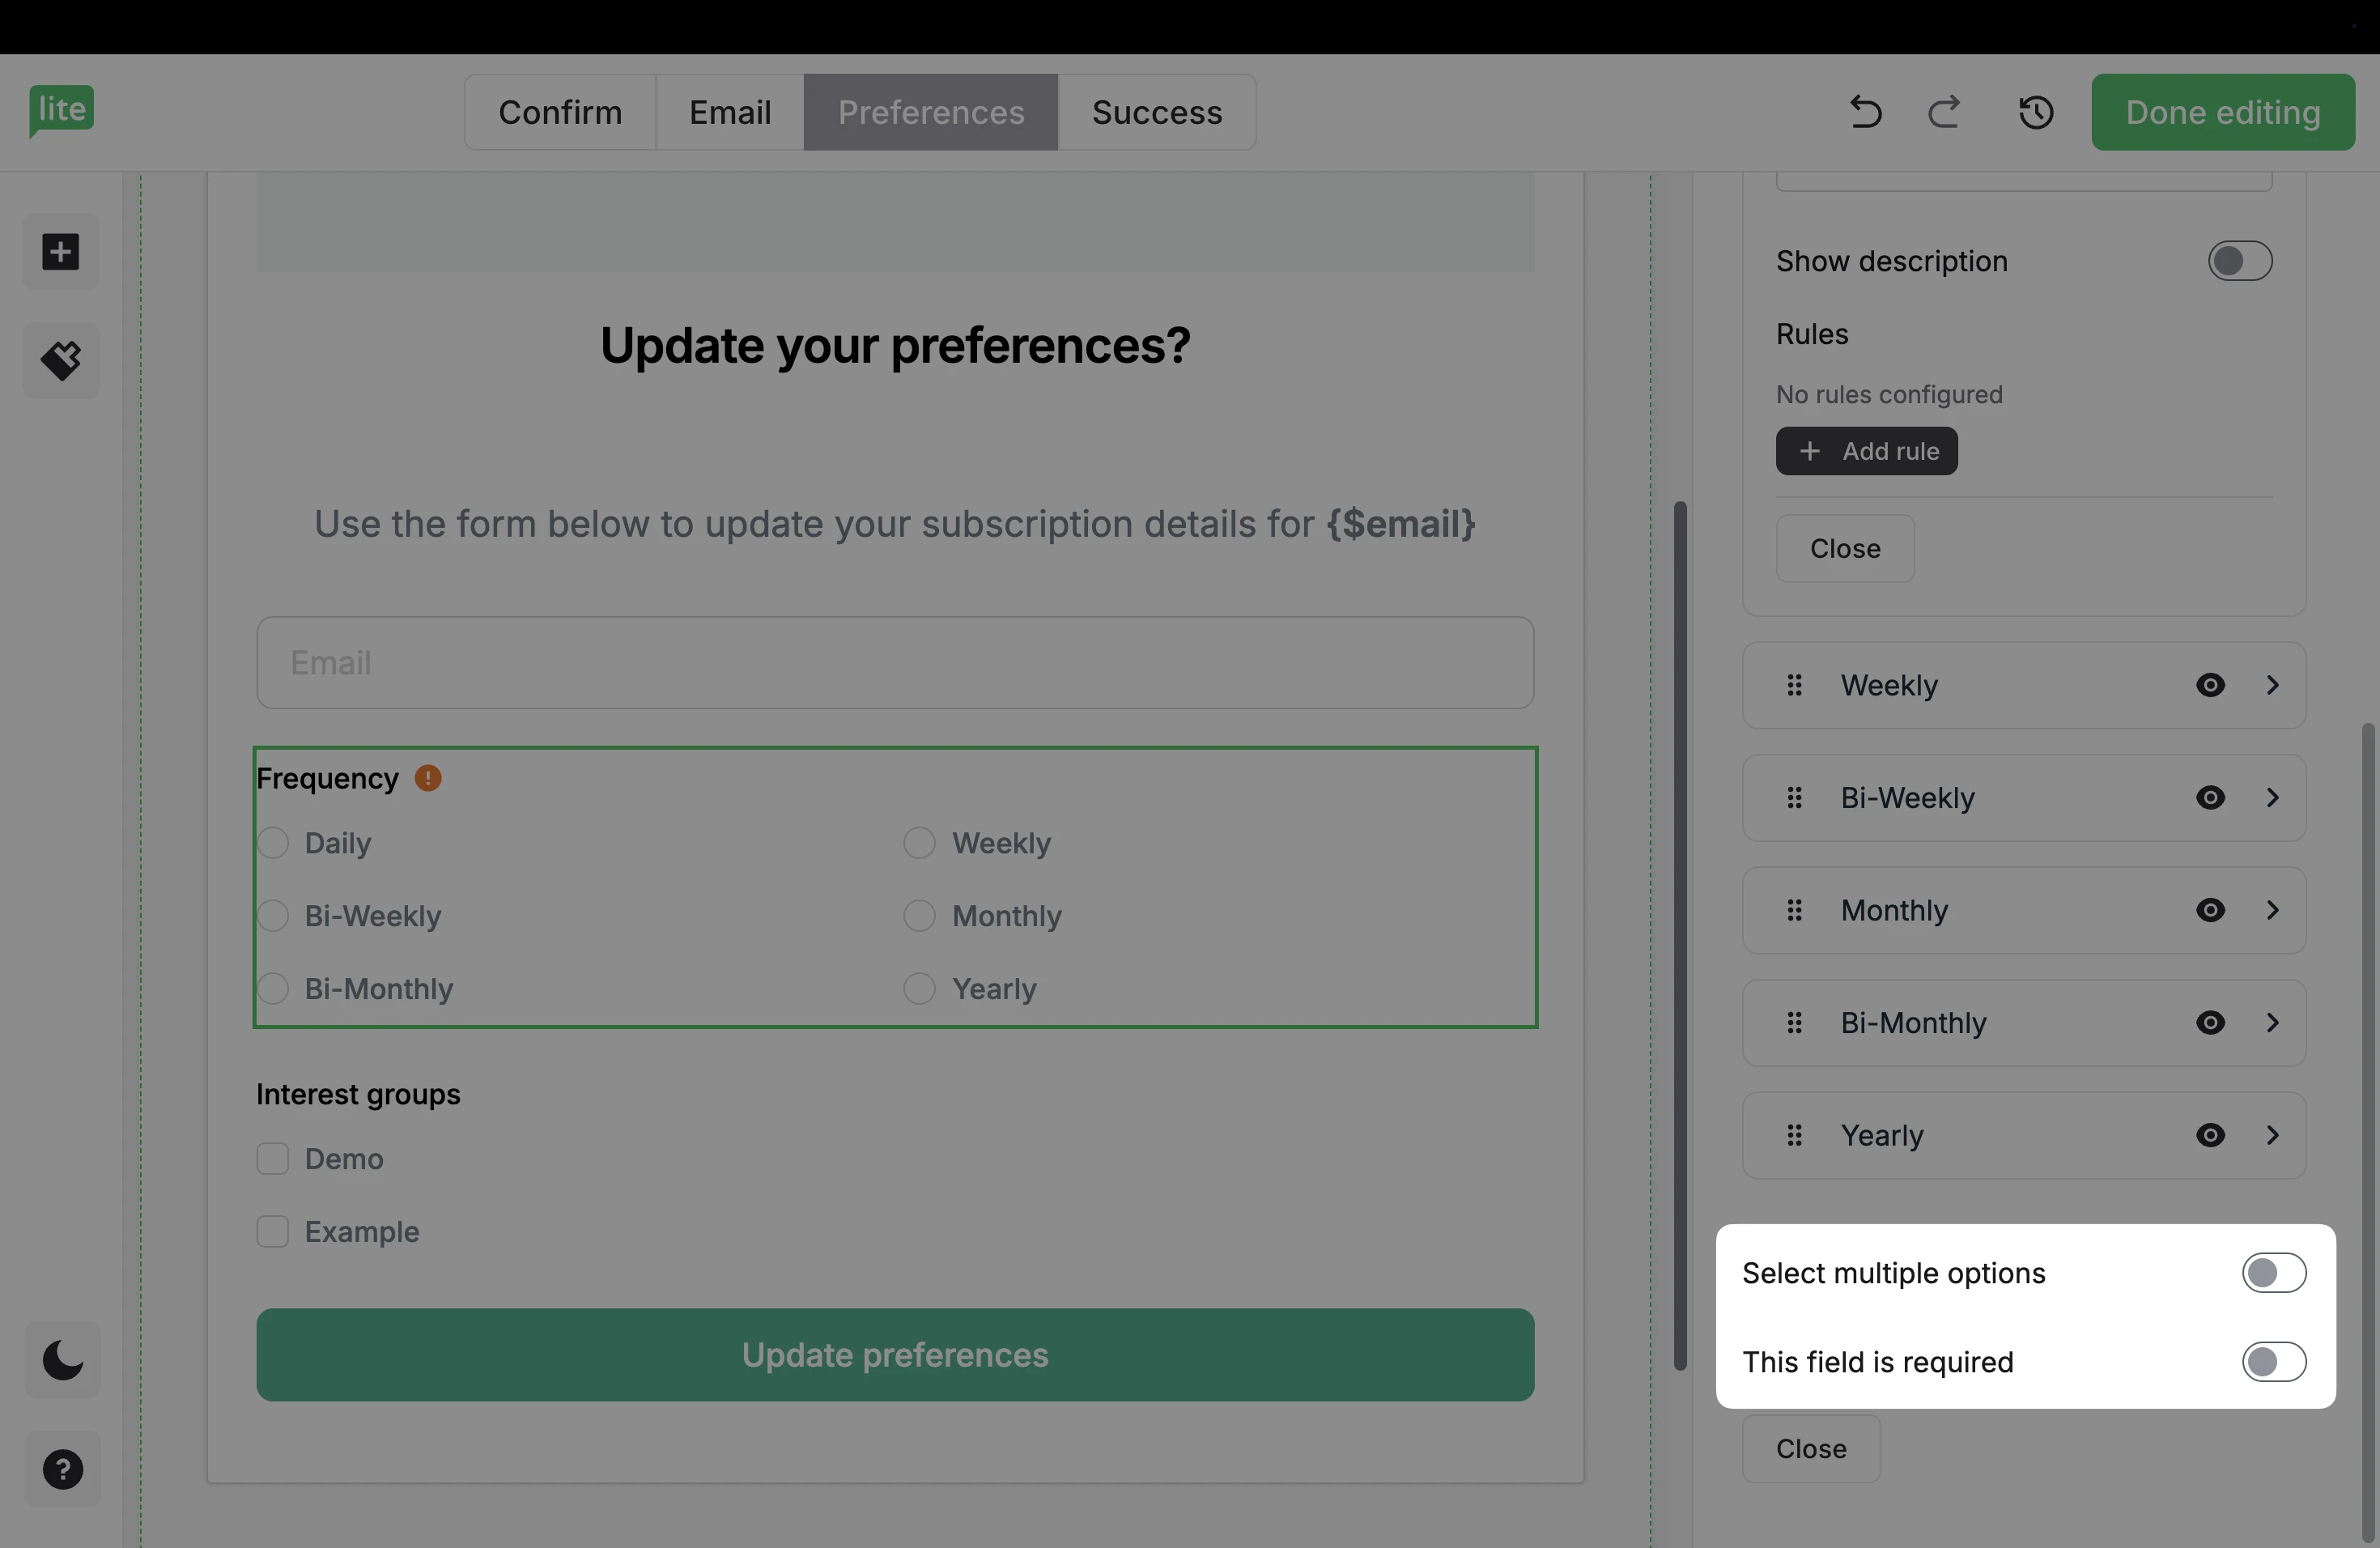Screen dimensions: 2380x1548
Task: Click the Email input field
Action: (x=895, y=663)
